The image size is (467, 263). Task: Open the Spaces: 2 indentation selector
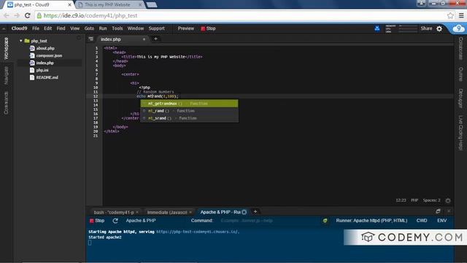click(431, 200)
